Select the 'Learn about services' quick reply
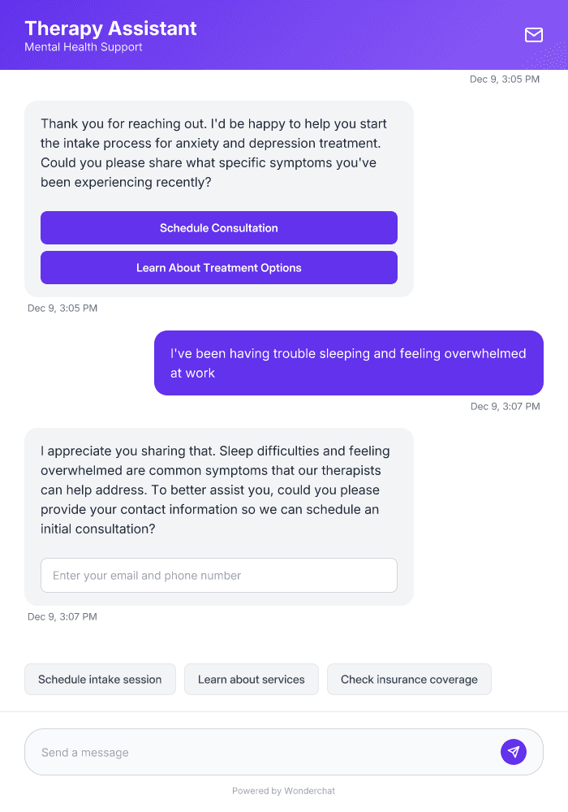This screenshot has height=812, width=568. [251, 679]
